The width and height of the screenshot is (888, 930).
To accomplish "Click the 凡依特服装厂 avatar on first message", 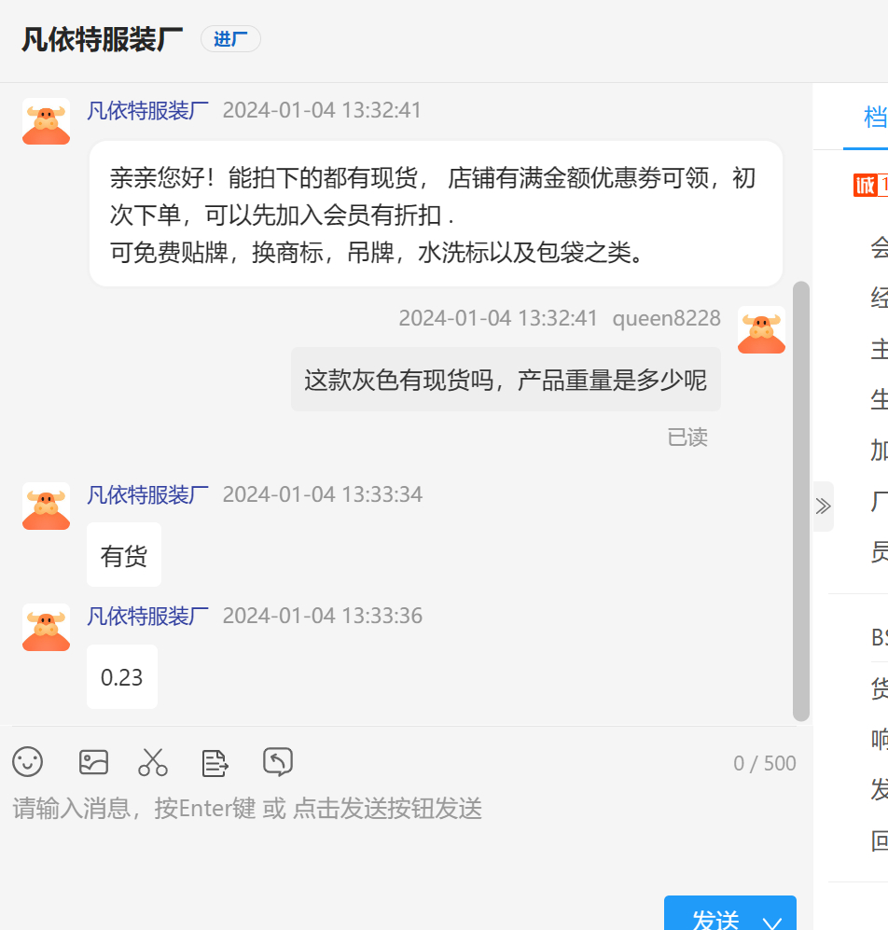I will (47, 121).
